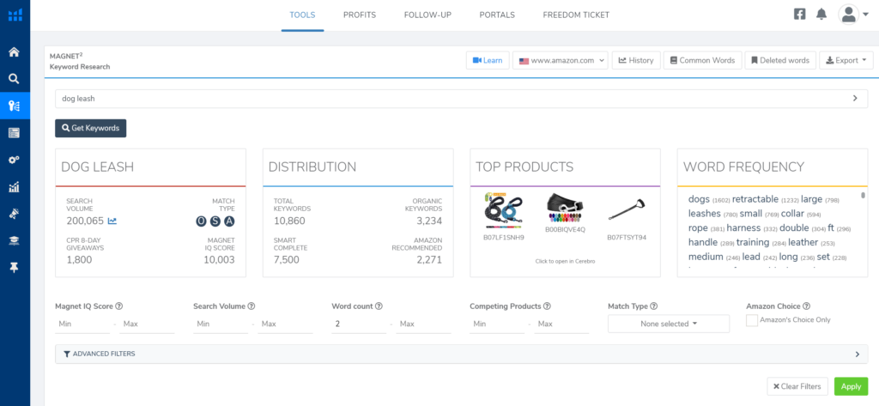Open the notifications bell

tap(821, 15)
